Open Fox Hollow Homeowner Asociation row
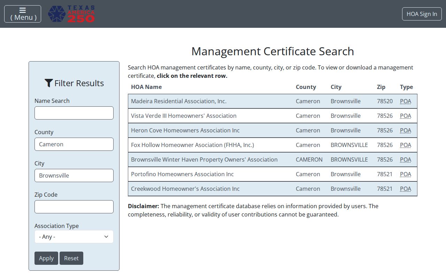446x278 pixels. (x=272, y=145)
